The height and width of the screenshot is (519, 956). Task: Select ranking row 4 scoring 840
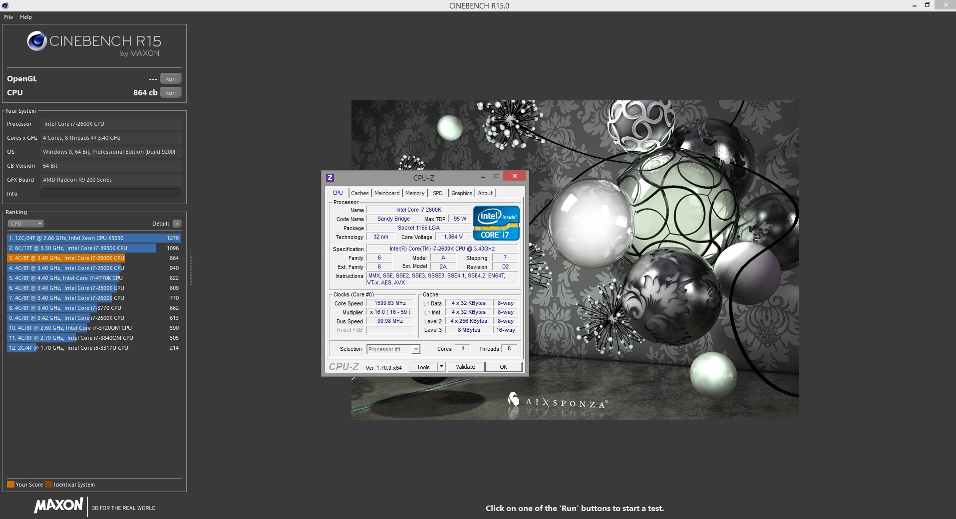[x=94, y=268]
